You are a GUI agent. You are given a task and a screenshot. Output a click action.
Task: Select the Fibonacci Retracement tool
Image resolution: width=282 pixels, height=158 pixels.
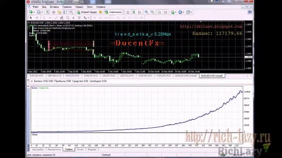coord(67,18)
